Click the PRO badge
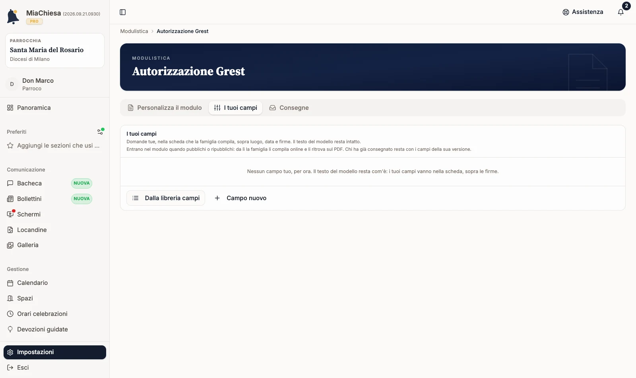 (x=34, y=21)
